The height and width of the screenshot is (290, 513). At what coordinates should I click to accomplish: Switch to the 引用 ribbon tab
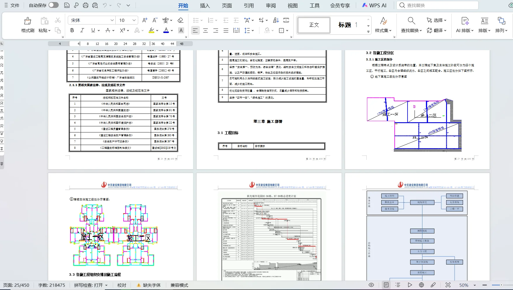click(249, 6)
